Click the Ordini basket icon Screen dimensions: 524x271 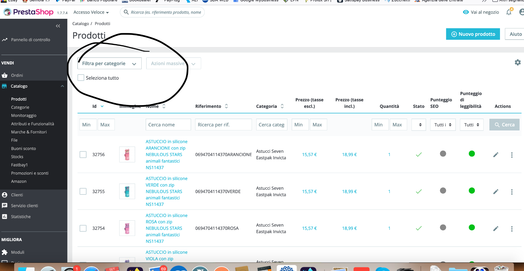point(5,75)
